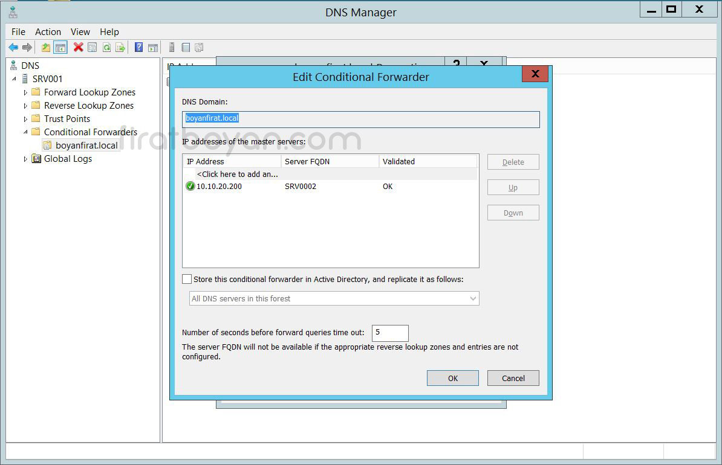Select the DNS root node icon
Viewport: 722px width, 465px height.
click(14, 66)
